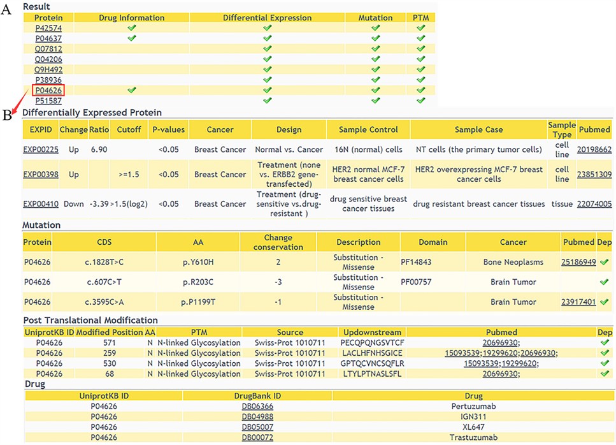Viewport: 616px width, 445px height.
Task: Open protein link Q07812
Action: (48, 49)
